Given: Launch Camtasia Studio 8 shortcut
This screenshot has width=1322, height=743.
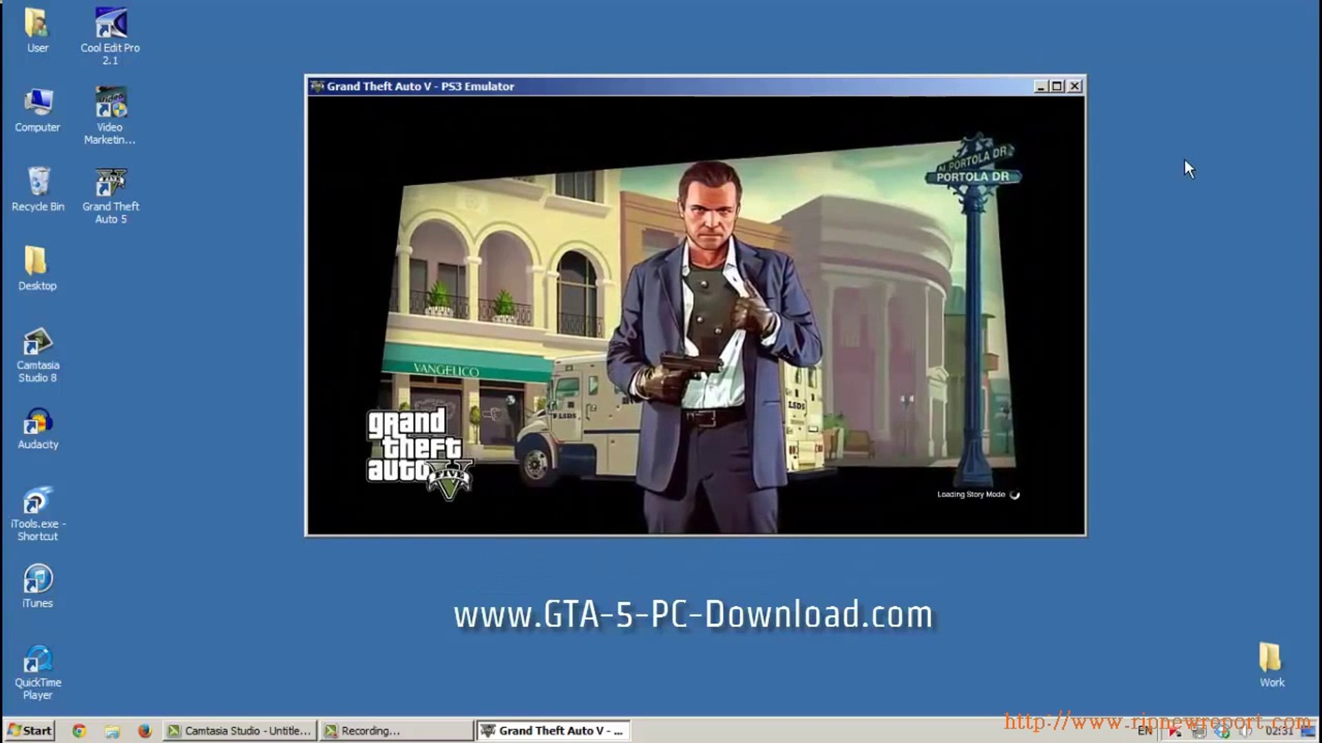Looking at the screenshot, I should point(38,342).
